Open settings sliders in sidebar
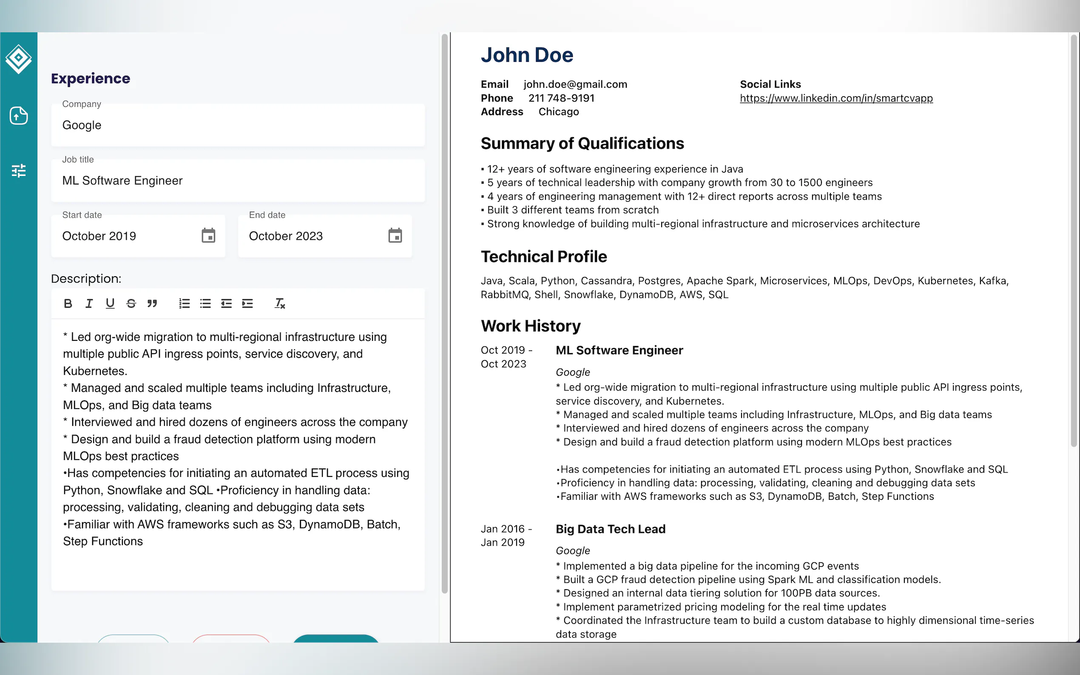 (x=19, y=170)
